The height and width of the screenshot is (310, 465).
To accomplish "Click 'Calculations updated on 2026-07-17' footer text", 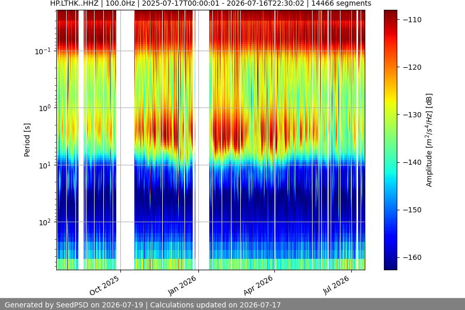I will pyautogui.click(x=215, y=305).
